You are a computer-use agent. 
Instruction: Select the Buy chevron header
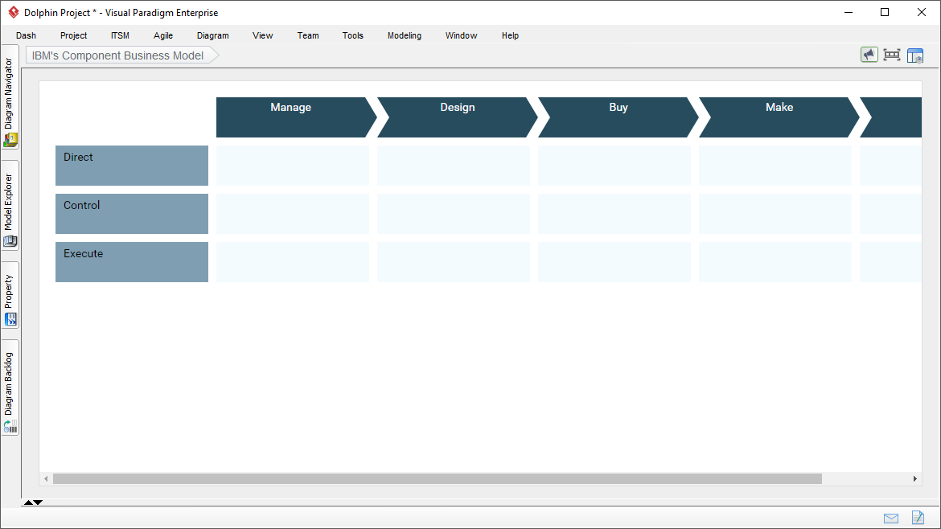[x=618, y=117]
